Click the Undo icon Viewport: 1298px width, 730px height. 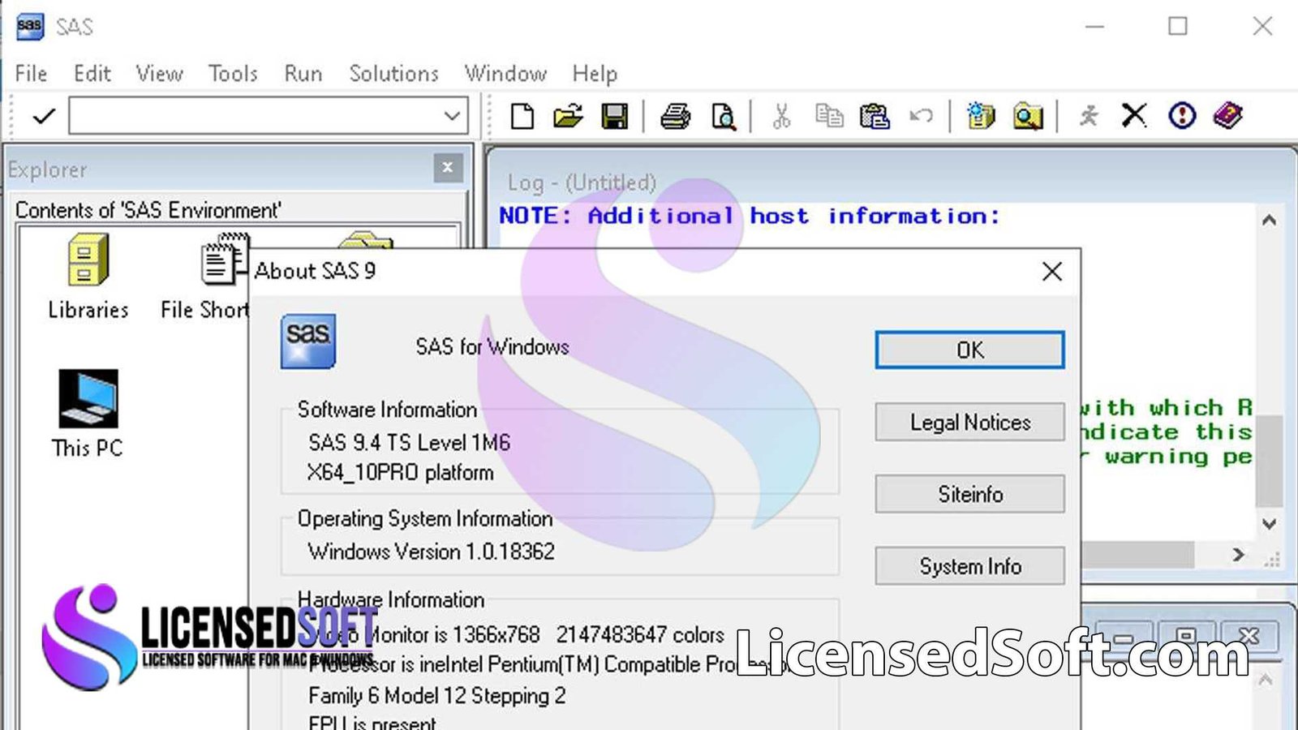[x=920, y=115]
